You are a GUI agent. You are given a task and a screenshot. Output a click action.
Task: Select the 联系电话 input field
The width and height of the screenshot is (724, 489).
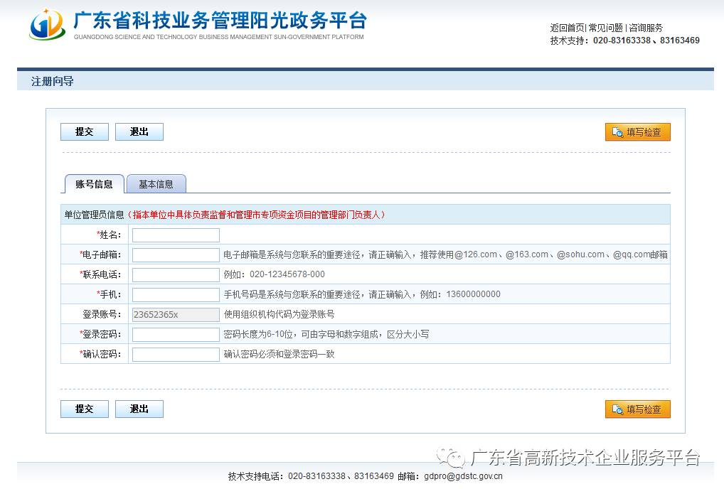176,275
